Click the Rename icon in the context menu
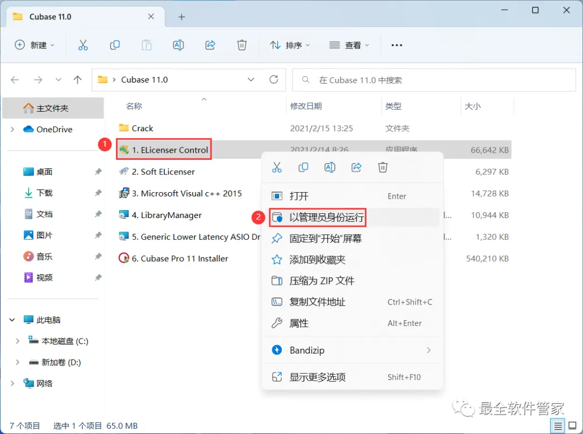 click(330, 167)
